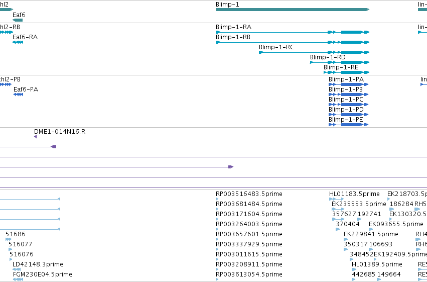This screenshot has height=282, width=427.
Task: Select the HL01389.5prime EST
Action: (x=377, y=264)
